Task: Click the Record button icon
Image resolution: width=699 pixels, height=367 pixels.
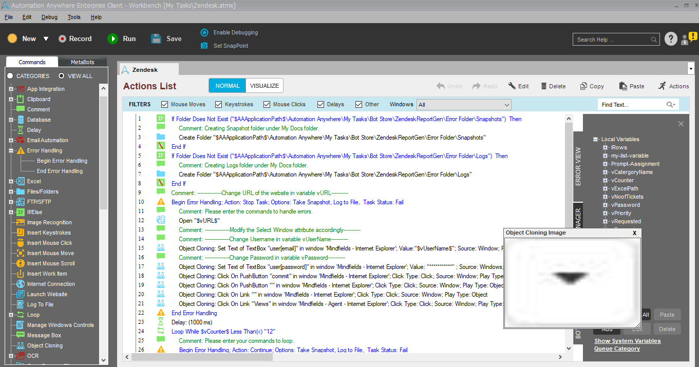Action: click(x=62, y=39)
